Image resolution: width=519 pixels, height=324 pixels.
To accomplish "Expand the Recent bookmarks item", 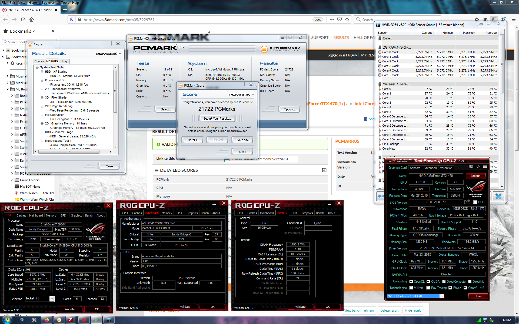I will tap(8, 63).
